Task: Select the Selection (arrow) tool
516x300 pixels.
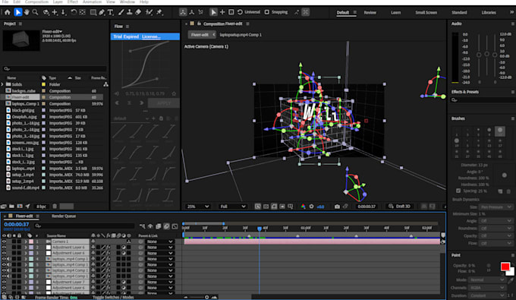Action: 17,12
